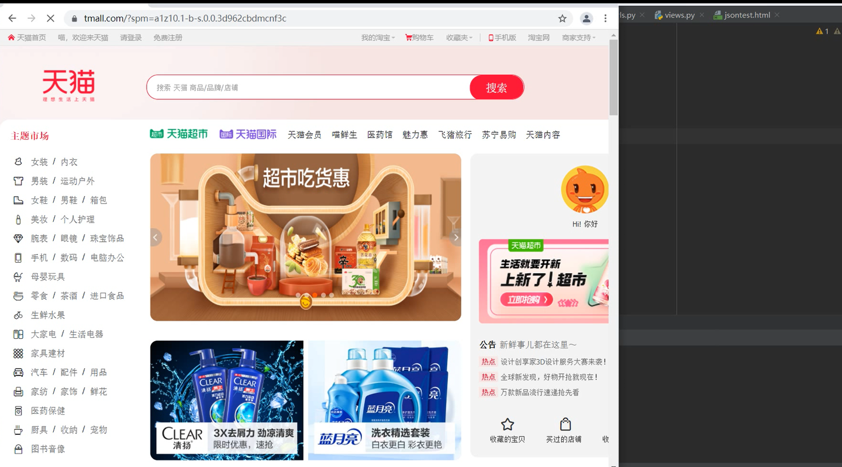Viewport: 842px width, 467px height.
Task: Click the 免费注册 link
Action: coord(168,37)
